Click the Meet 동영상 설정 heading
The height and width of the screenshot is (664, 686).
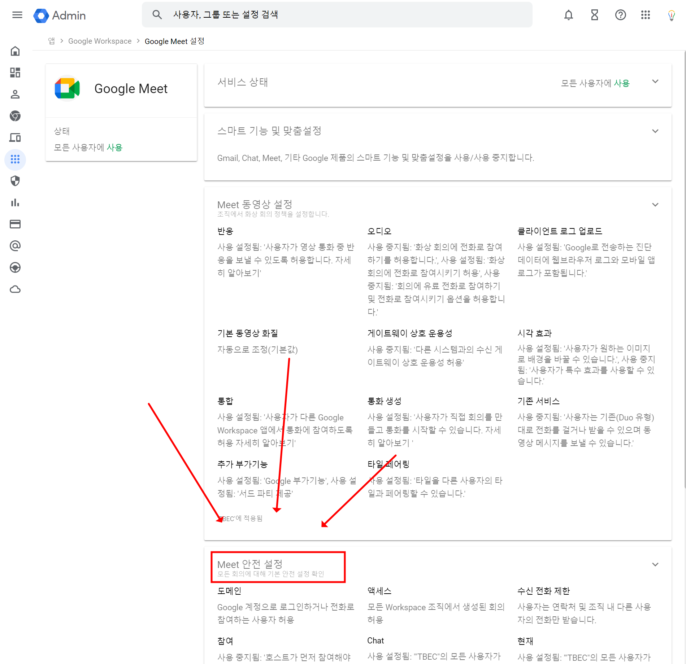[255, 205]
